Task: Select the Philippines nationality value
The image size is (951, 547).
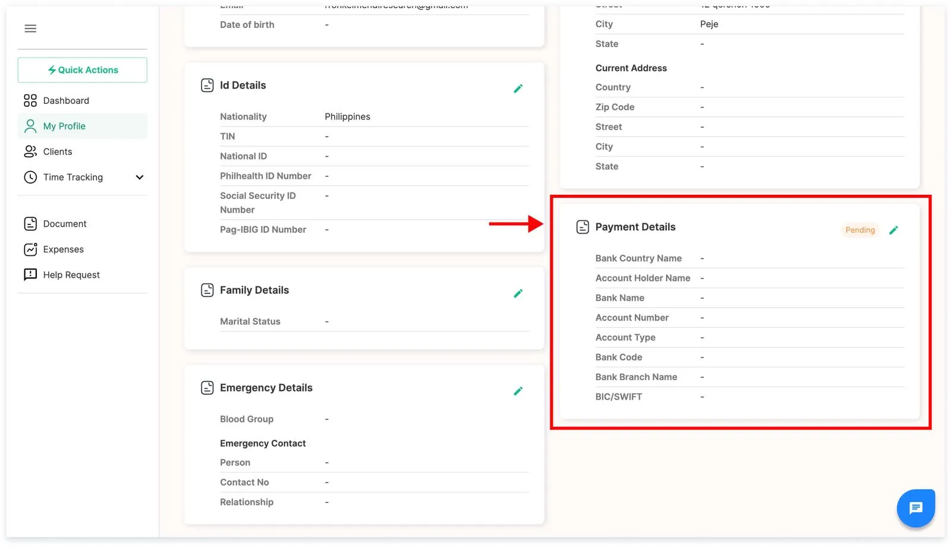Action: 348,116
